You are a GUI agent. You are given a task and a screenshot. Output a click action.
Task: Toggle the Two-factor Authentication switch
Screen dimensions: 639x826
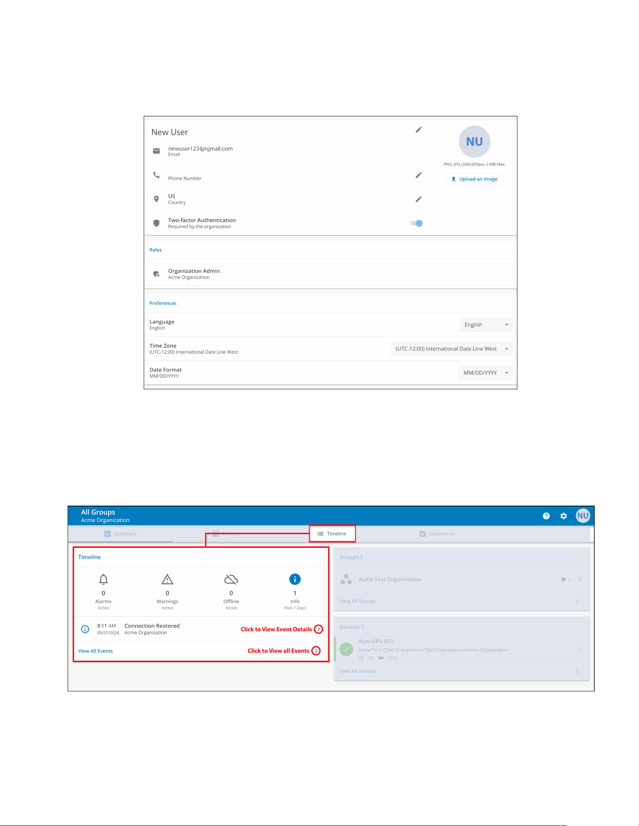[416, 223]
